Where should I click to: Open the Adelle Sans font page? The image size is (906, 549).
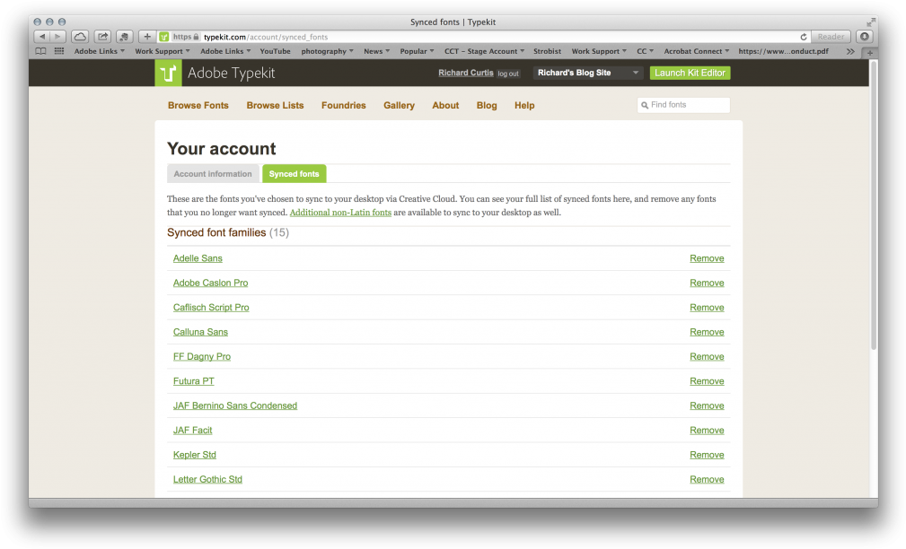198,258
